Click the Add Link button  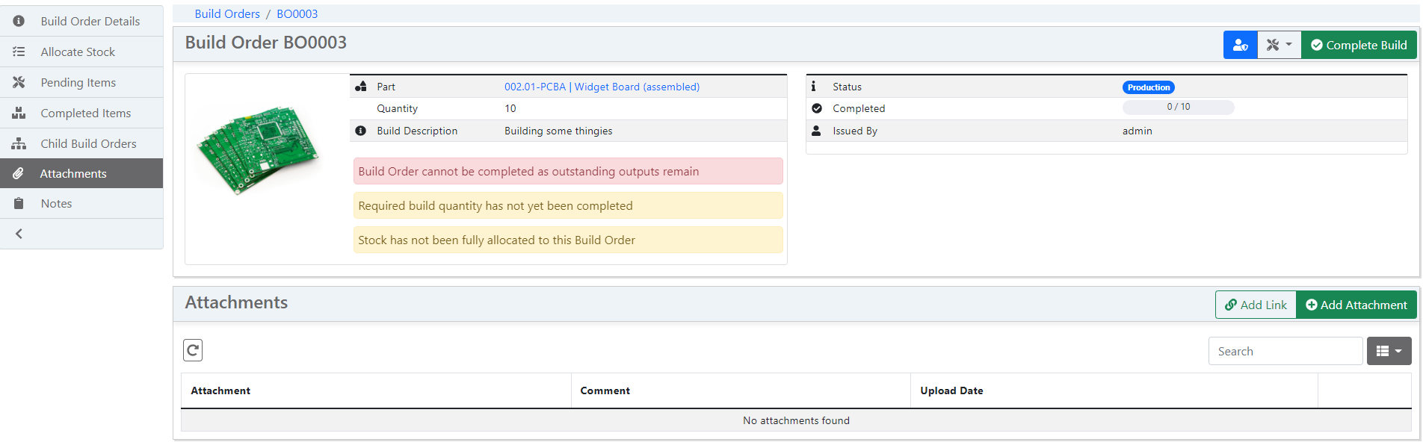(x=1256, y=305)
